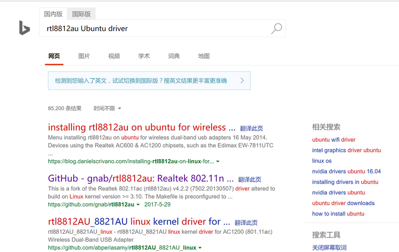Image resolution: width=399 pixels, height=252 pixels.
Task: Open the 词典 results tab
Action: (x=174, y=56)
